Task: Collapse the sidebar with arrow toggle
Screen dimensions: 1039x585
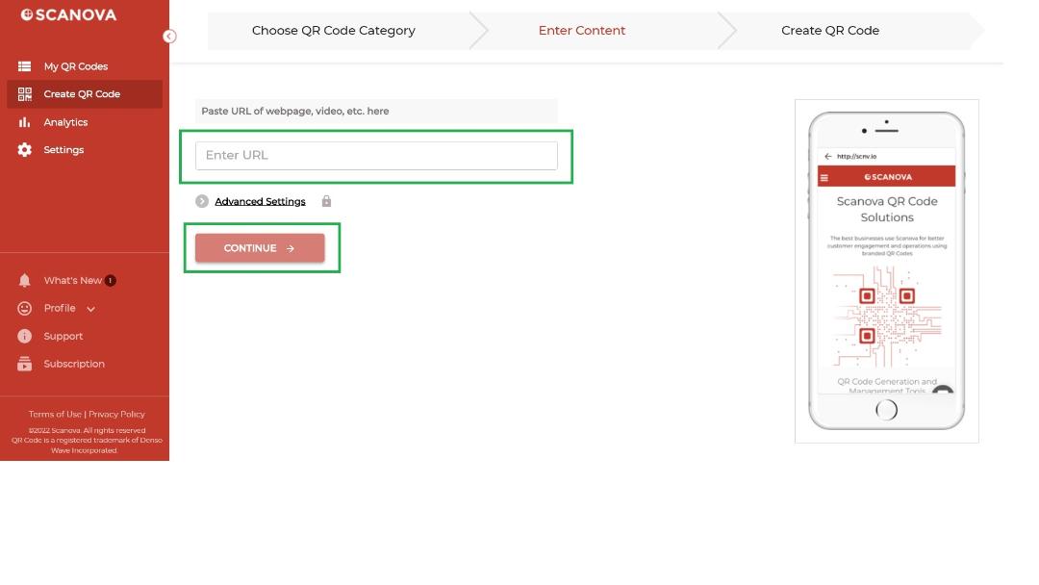Action: coord(169,37)
